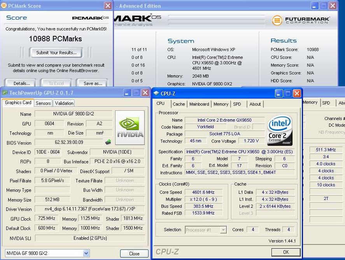Open the Processor #1 selection dropdown

click(223, 230)
